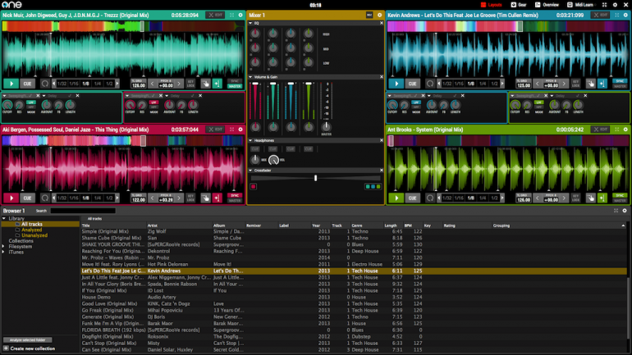Click the teal plus-bar icon on the Trezzz deck
Image resolution: width=632 pixels, height=355 pixels.
coord(218,84)
